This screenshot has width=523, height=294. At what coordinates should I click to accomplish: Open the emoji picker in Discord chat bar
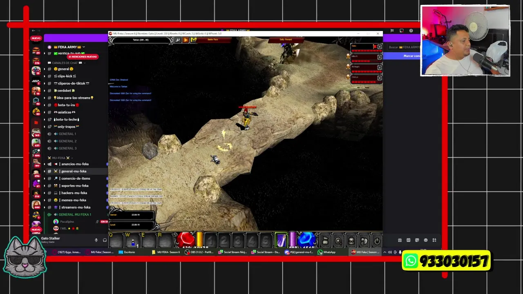tap(426, 240)
